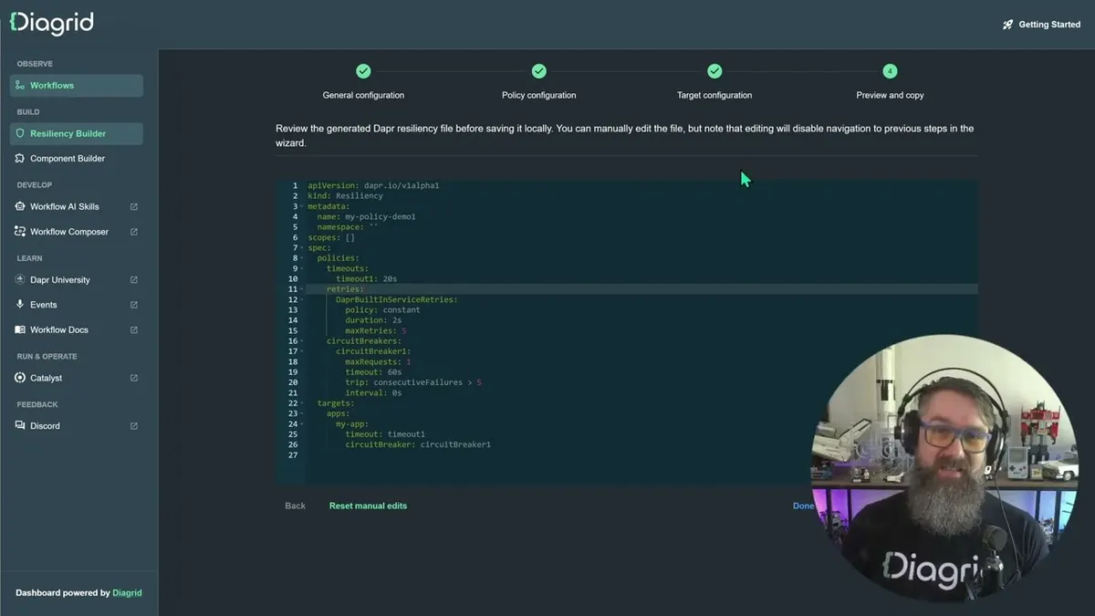The image size is (1095, 616).
Task: Open Workflow AI Skills sidebar entry
Action: pos(77,206)
